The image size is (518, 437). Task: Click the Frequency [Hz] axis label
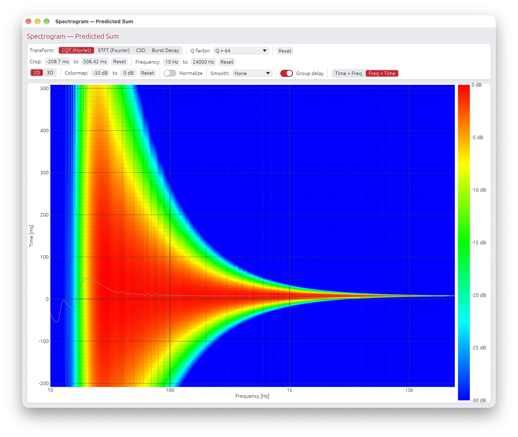tap(252, 396)
